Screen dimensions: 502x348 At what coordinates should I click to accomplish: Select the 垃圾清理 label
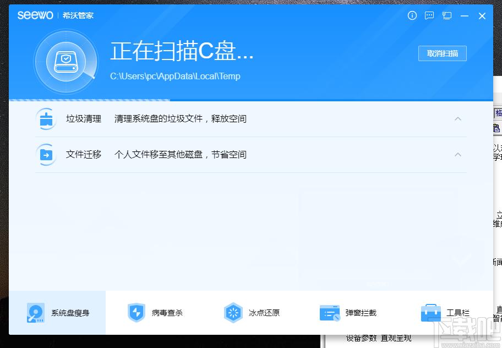(84, 119)
